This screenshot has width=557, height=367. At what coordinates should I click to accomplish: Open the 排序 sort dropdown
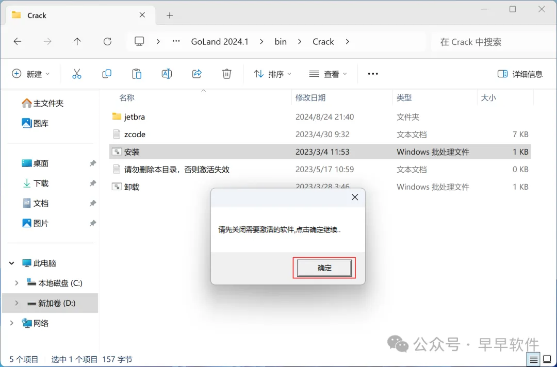pos(272,74)
